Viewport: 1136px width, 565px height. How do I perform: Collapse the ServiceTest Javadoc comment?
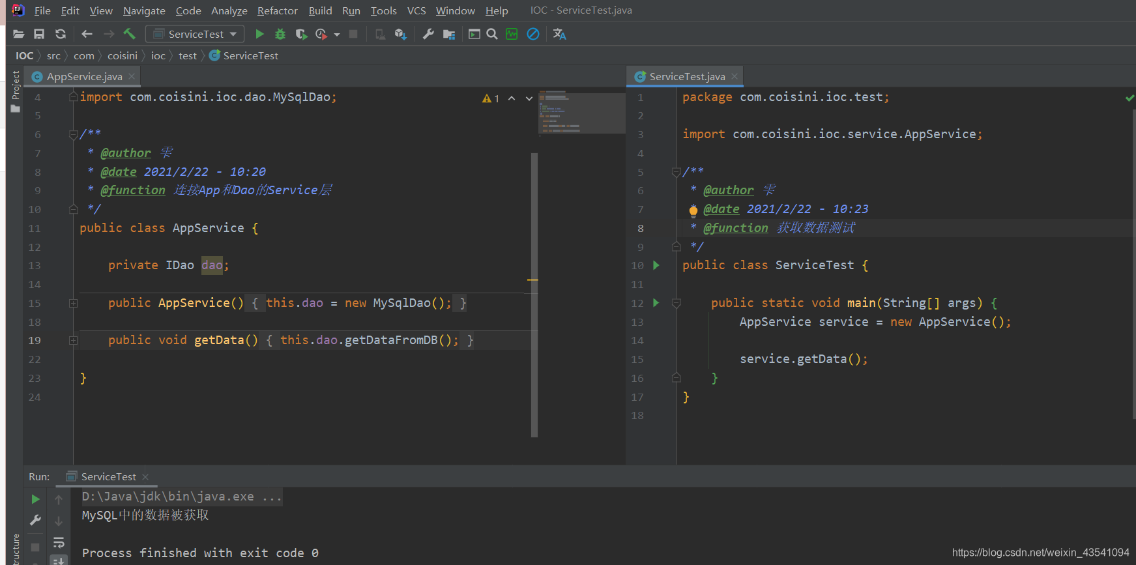(677, 172)
